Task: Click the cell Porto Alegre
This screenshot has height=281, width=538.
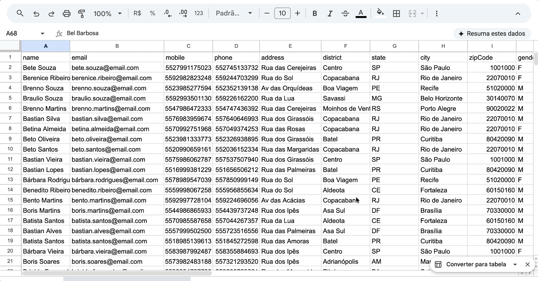Action: coord(443,109)
